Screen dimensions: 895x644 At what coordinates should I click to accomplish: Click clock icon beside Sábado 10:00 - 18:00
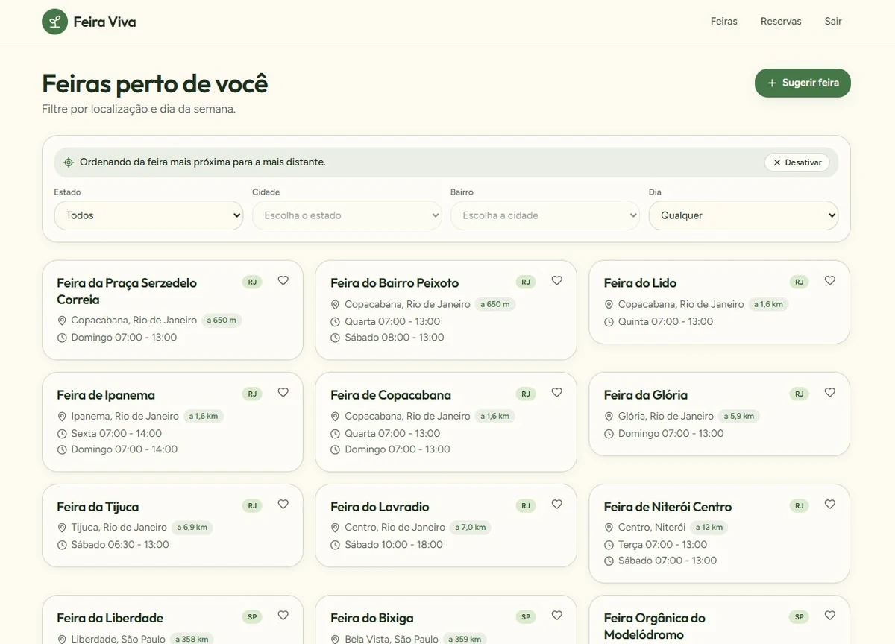click(x=336, y=545)
